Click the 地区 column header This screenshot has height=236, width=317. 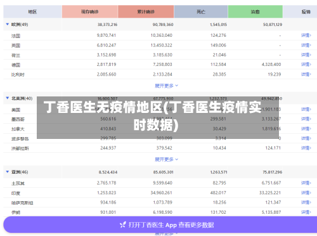coord(32,11)
